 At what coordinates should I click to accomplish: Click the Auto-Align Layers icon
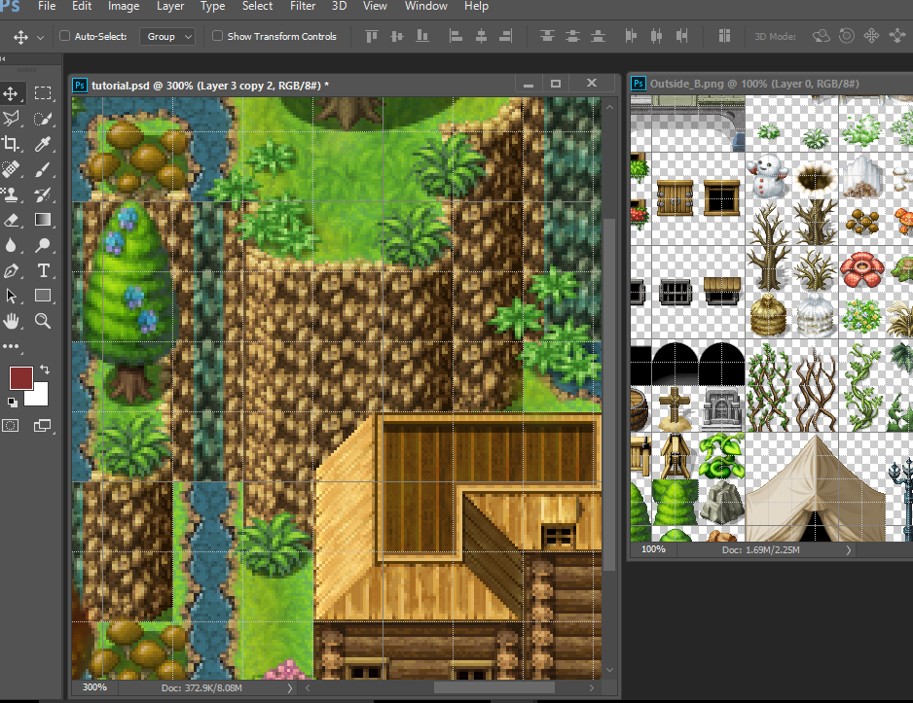click(724, 36)
